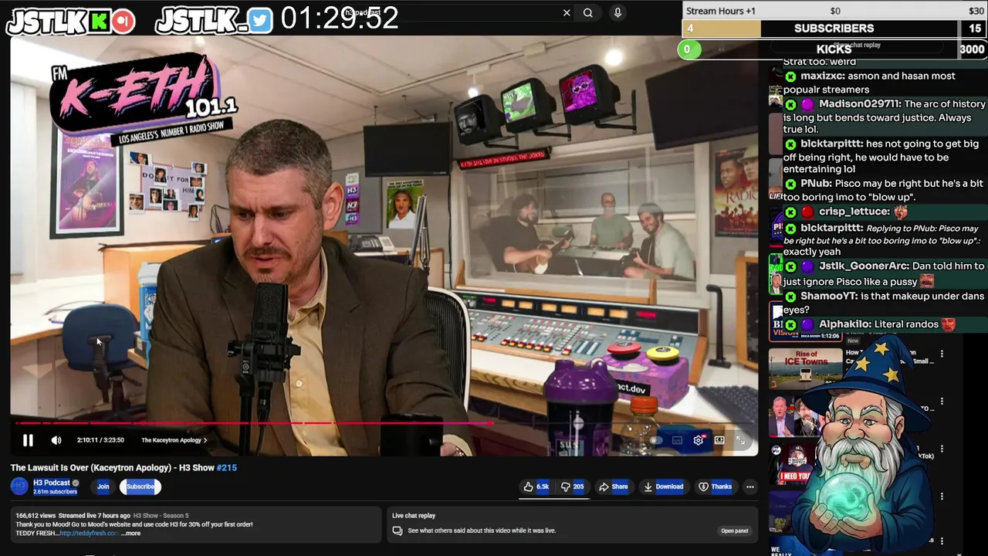Switch the player to theater mode
Image resolution: width=988 pixels, height=556 pixels.
719,440
